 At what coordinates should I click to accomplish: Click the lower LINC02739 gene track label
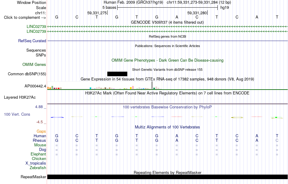36,31
